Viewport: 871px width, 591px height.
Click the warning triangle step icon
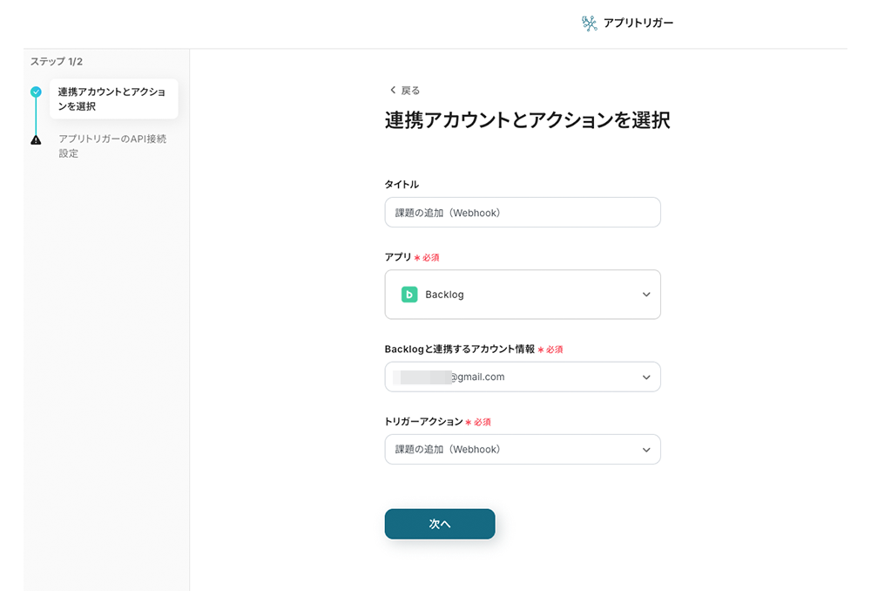coord(36,139)
